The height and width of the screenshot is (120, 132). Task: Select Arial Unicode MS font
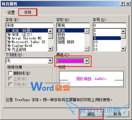tap(27, 38)
